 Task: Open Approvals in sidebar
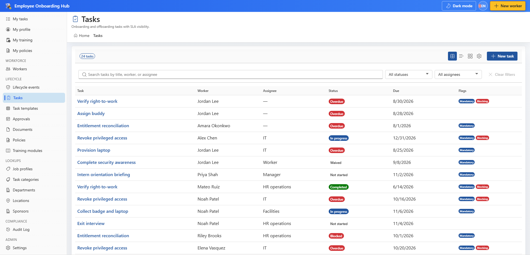click(34, 119)
